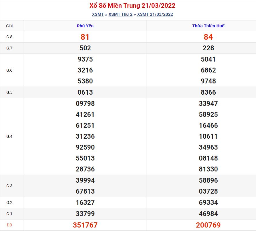Select Phú Yên special prize number 351767
Image resolution: width=256 pixels, height=231 pixels.
[85, 225]
